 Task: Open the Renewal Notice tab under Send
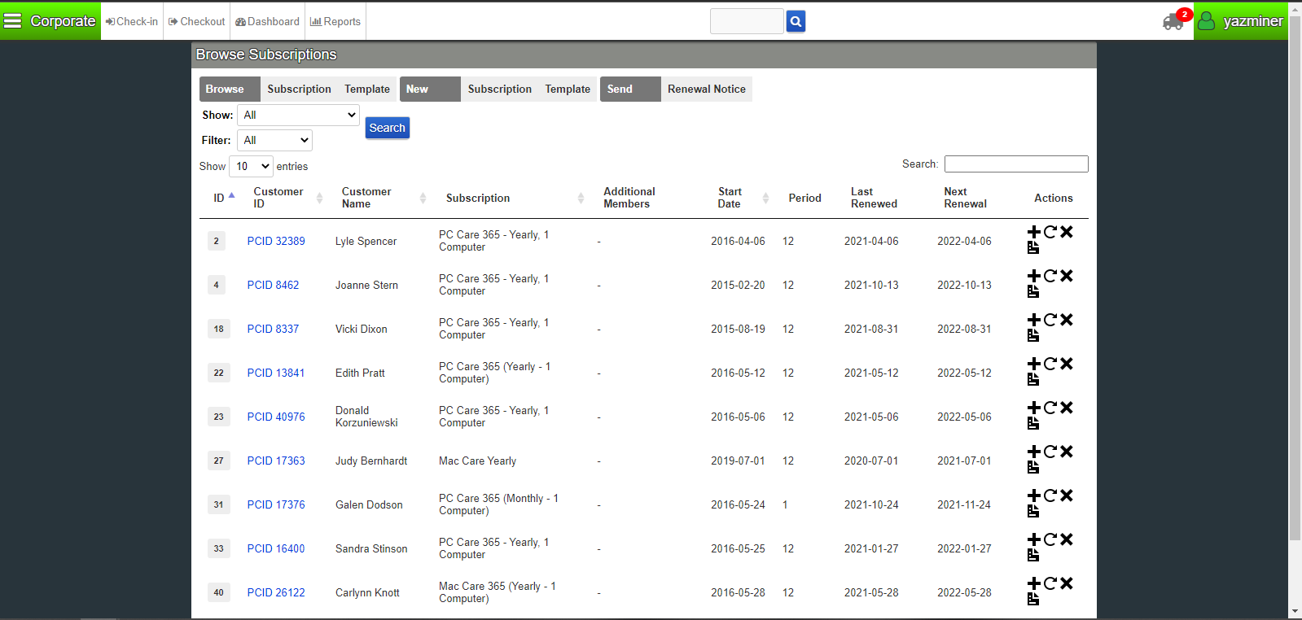(706, 90)
